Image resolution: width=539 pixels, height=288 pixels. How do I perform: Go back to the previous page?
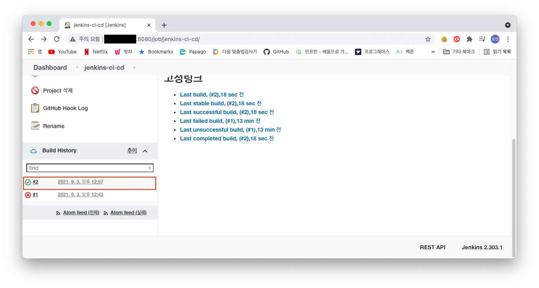point(31,39)
